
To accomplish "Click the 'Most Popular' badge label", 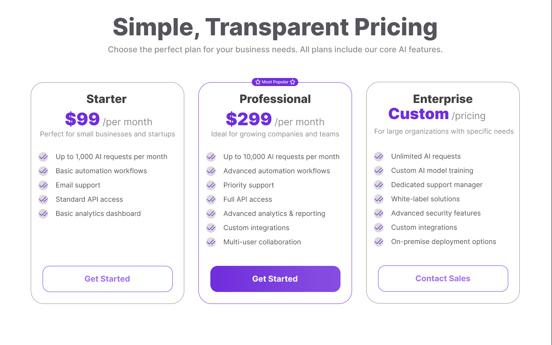I will [x=275, y=82].
